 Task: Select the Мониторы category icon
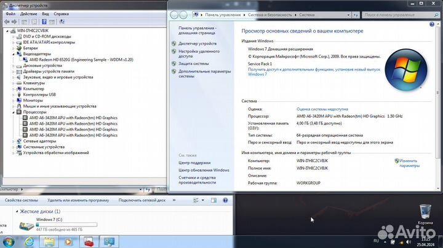click(x=19, y=100)
